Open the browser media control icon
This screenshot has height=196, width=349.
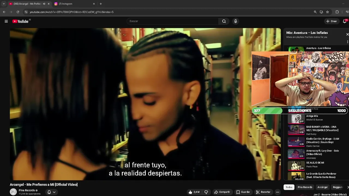347,12
